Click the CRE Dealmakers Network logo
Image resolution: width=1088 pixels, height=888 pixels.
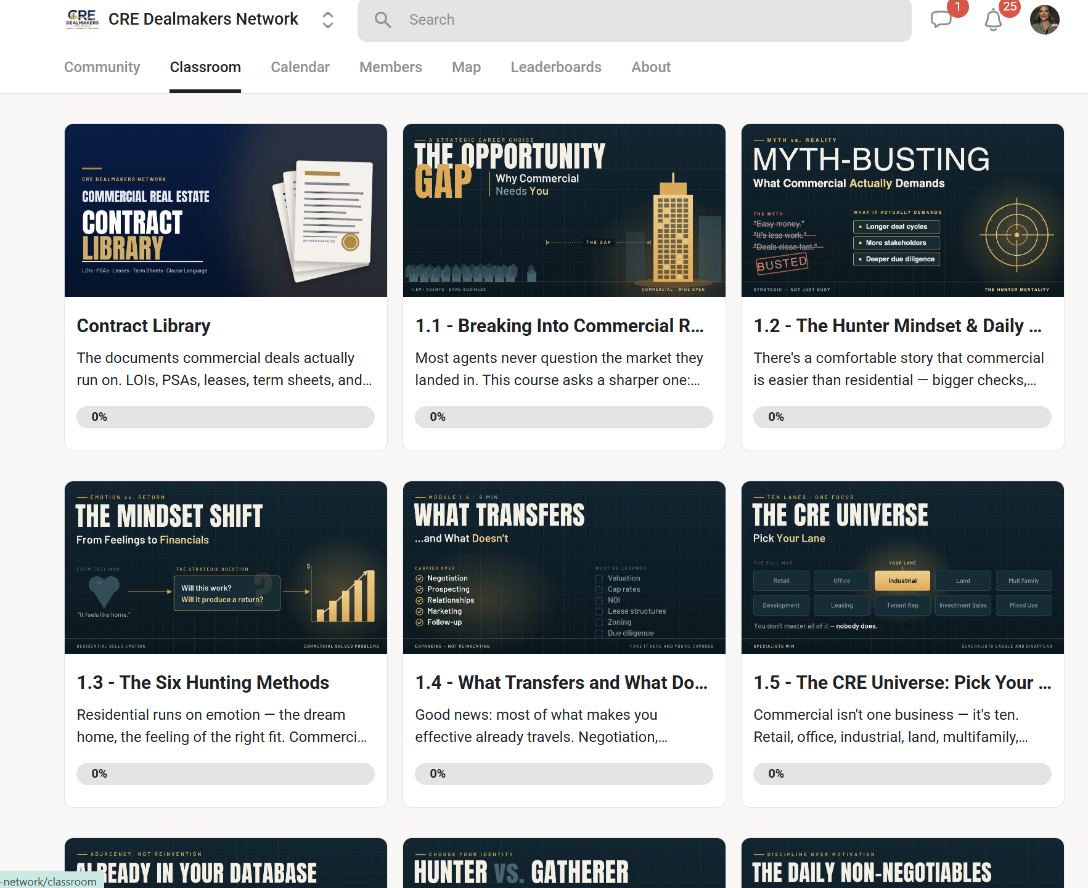[83, 19]
